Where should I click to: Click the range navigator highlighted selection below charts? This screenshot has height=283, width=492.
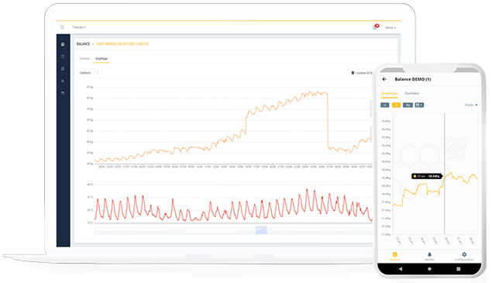pos(261,230)
